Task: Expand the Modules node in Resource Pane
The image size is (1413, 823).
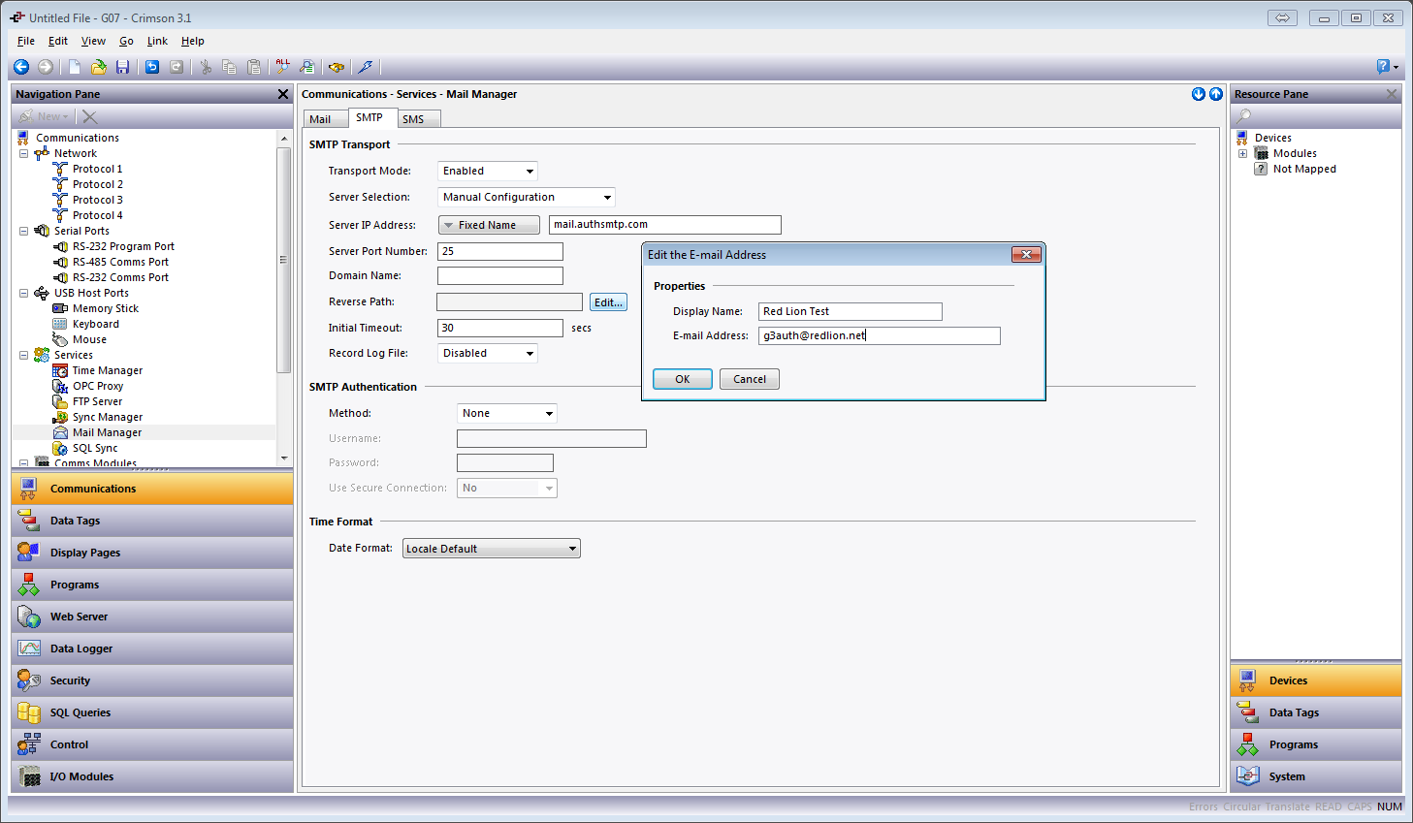Action: pyautogui.click(x=1242, y=153)
